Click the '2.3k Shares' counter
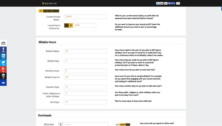 3,43
